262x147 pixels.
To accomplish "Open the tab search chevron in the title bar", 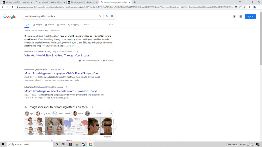I will (240, 2).
